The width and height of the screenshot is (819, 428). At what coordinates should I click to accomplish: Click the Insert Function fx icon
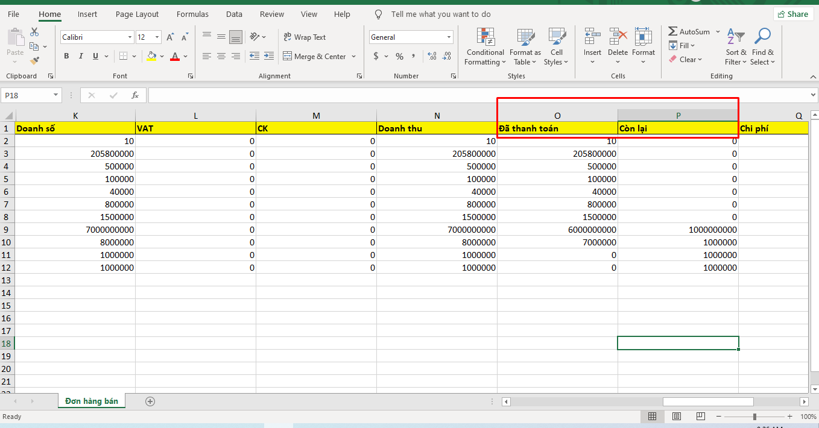point(135,95)
